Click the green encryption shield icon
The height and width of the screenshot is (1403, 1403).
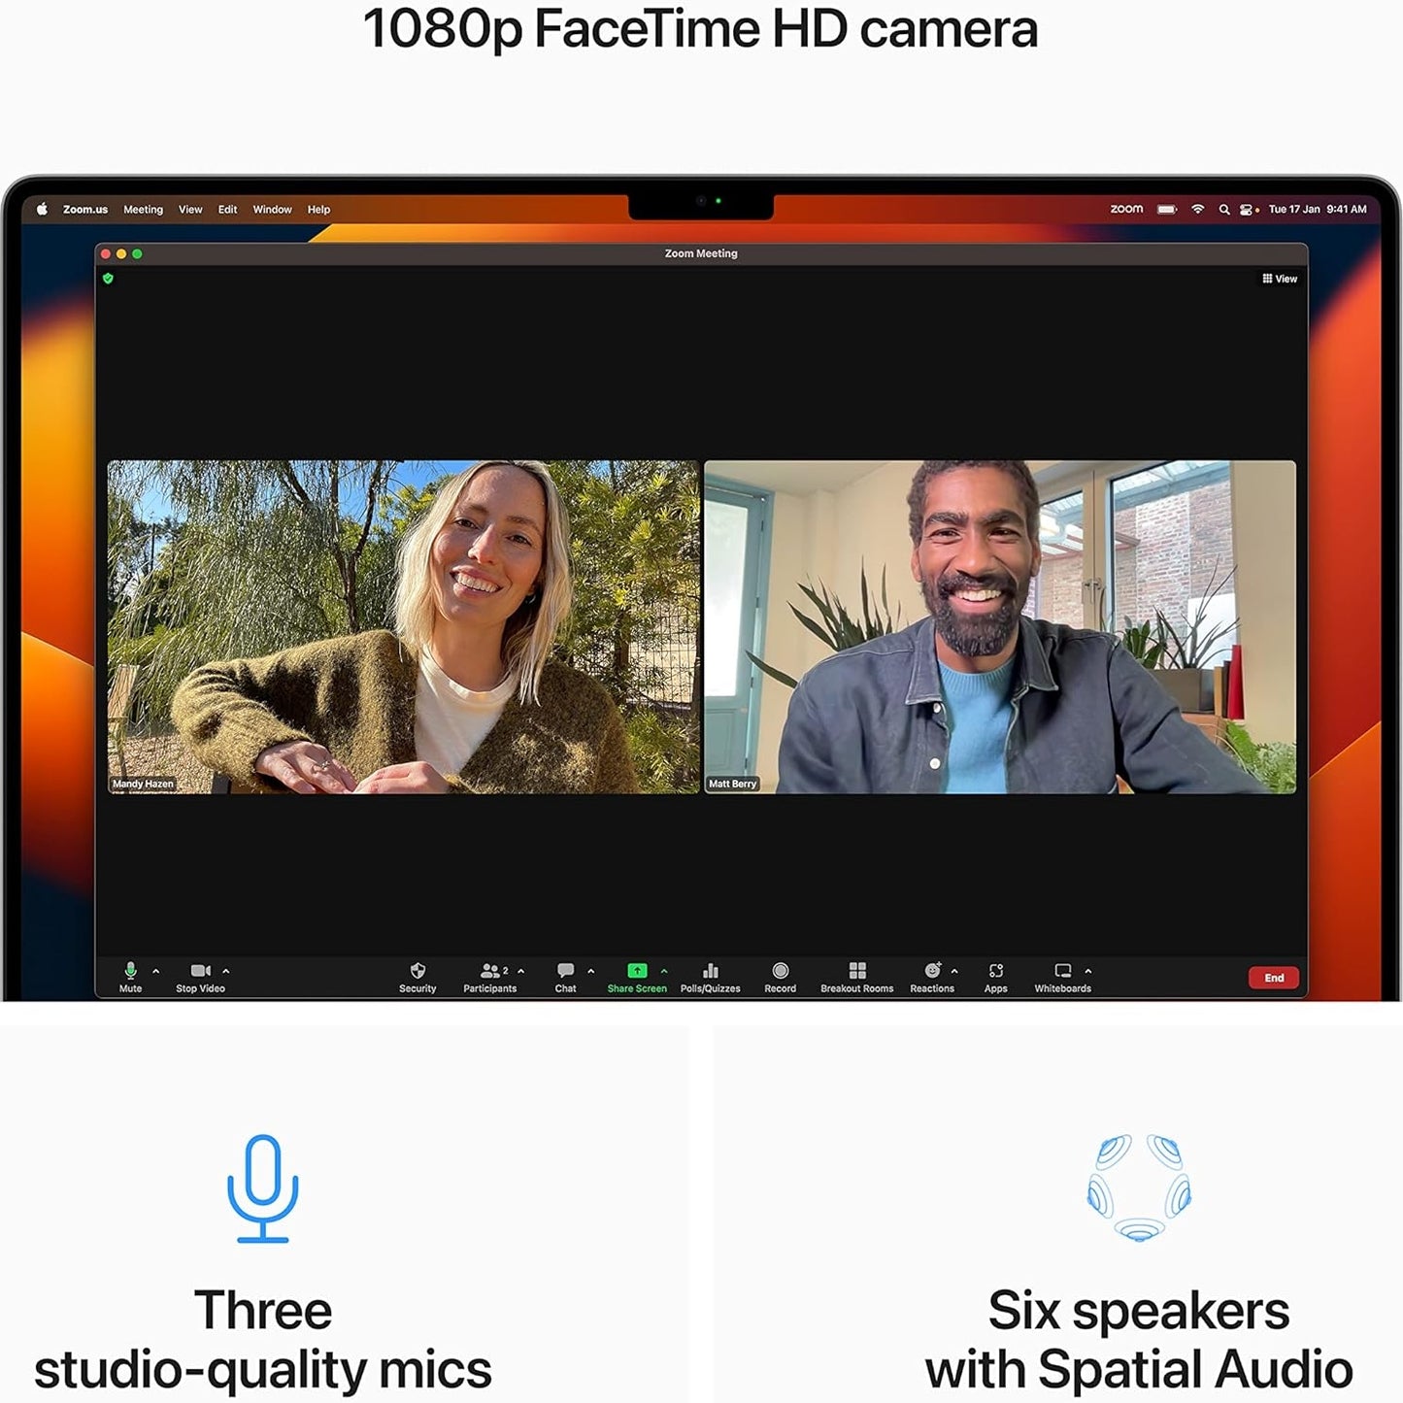tap(108, 279)
